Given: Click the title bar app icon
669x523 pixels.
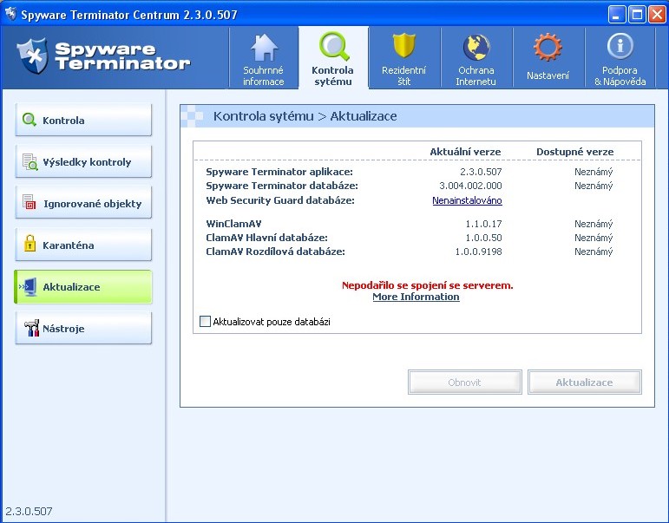Looking at the screenshot, I should pos(10,15).
